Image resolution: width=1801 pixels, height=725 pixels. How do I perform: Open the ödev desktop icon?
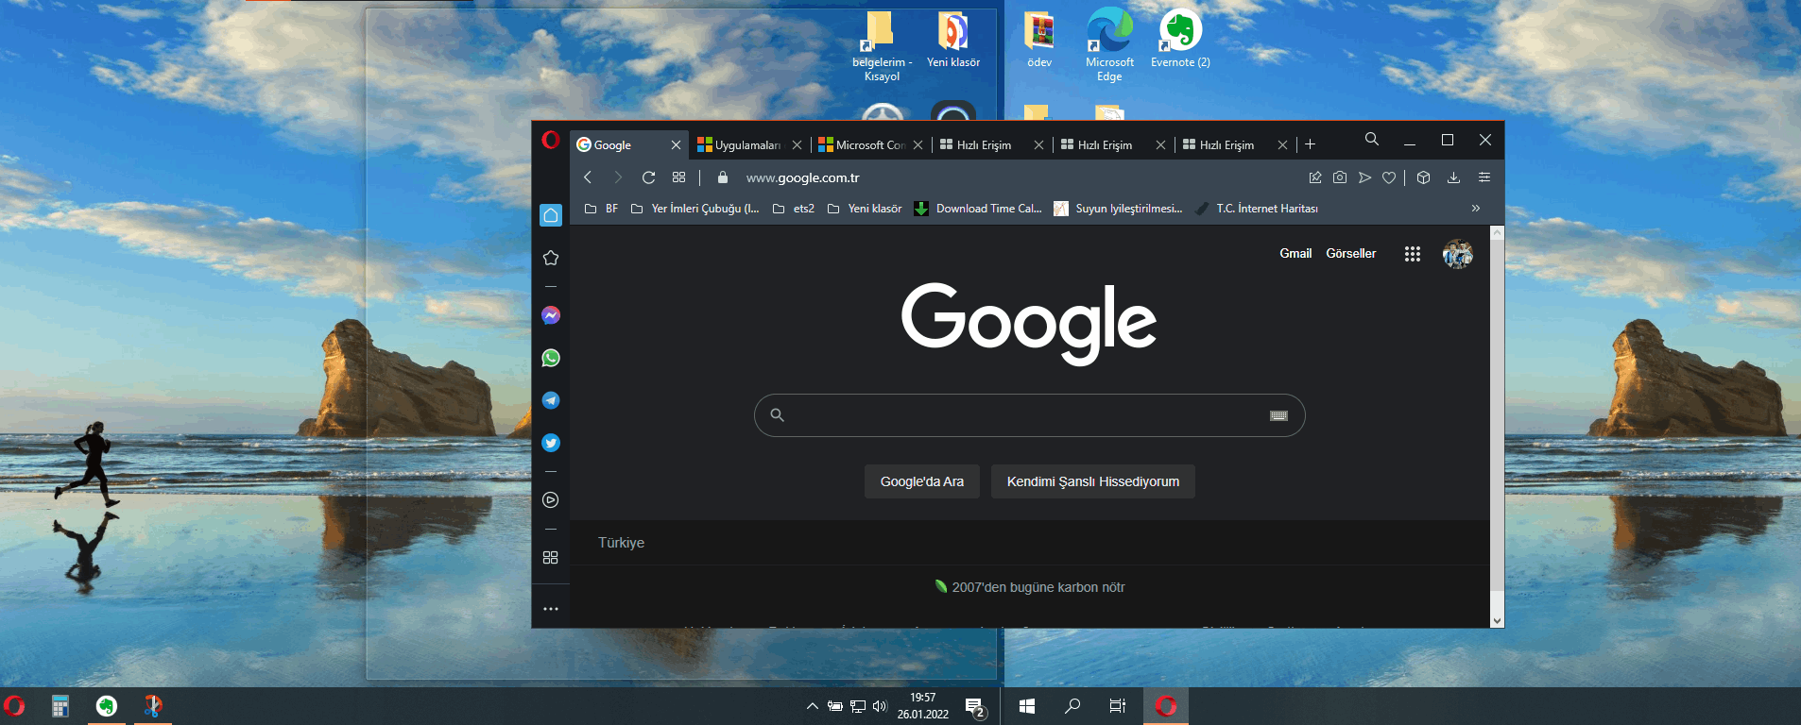coord(1039,40)
